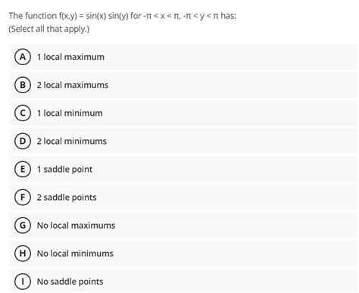Screen dimensions: 359x293
Task: Click the question text about sin(x) sin(y)
Action: point(123,16)
